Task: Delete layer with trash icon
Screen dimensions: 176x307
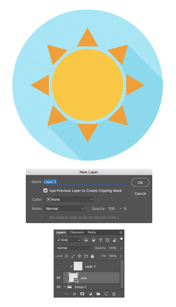Action: point(114,294)
